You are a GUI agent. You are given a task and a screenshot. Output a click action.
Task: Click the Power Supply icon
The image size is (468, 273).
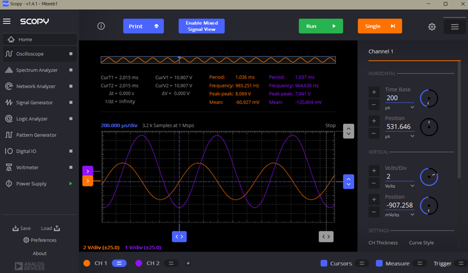9,183
